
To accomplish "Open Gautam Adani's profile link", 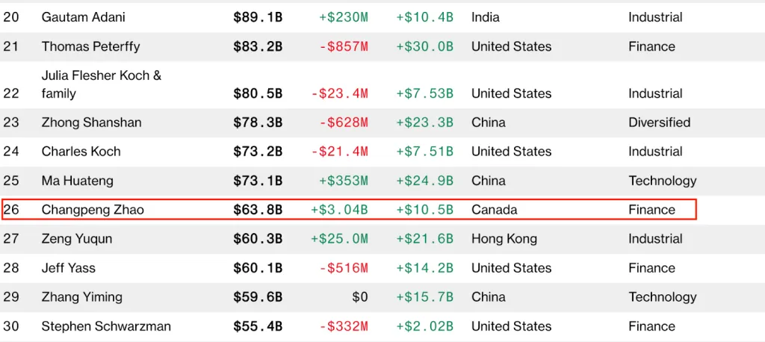I will tap(84, 17).
